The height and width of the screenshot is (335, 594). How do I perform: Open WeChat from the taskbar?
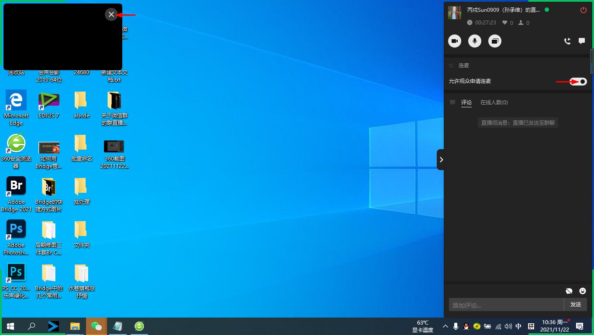coord(96,326)
